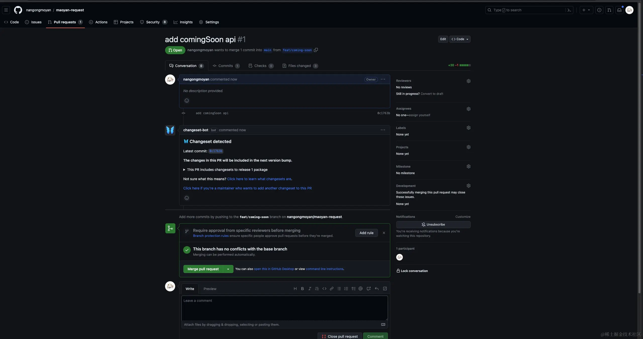Click the italic formatting icon
Screen dimensions: 643x339
tap(310, 289)
